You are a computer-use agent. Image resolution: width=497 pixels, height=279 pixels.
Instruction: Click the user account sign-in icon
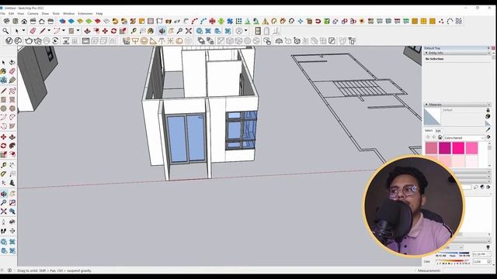pyautogui.click(x=239, y=31)
